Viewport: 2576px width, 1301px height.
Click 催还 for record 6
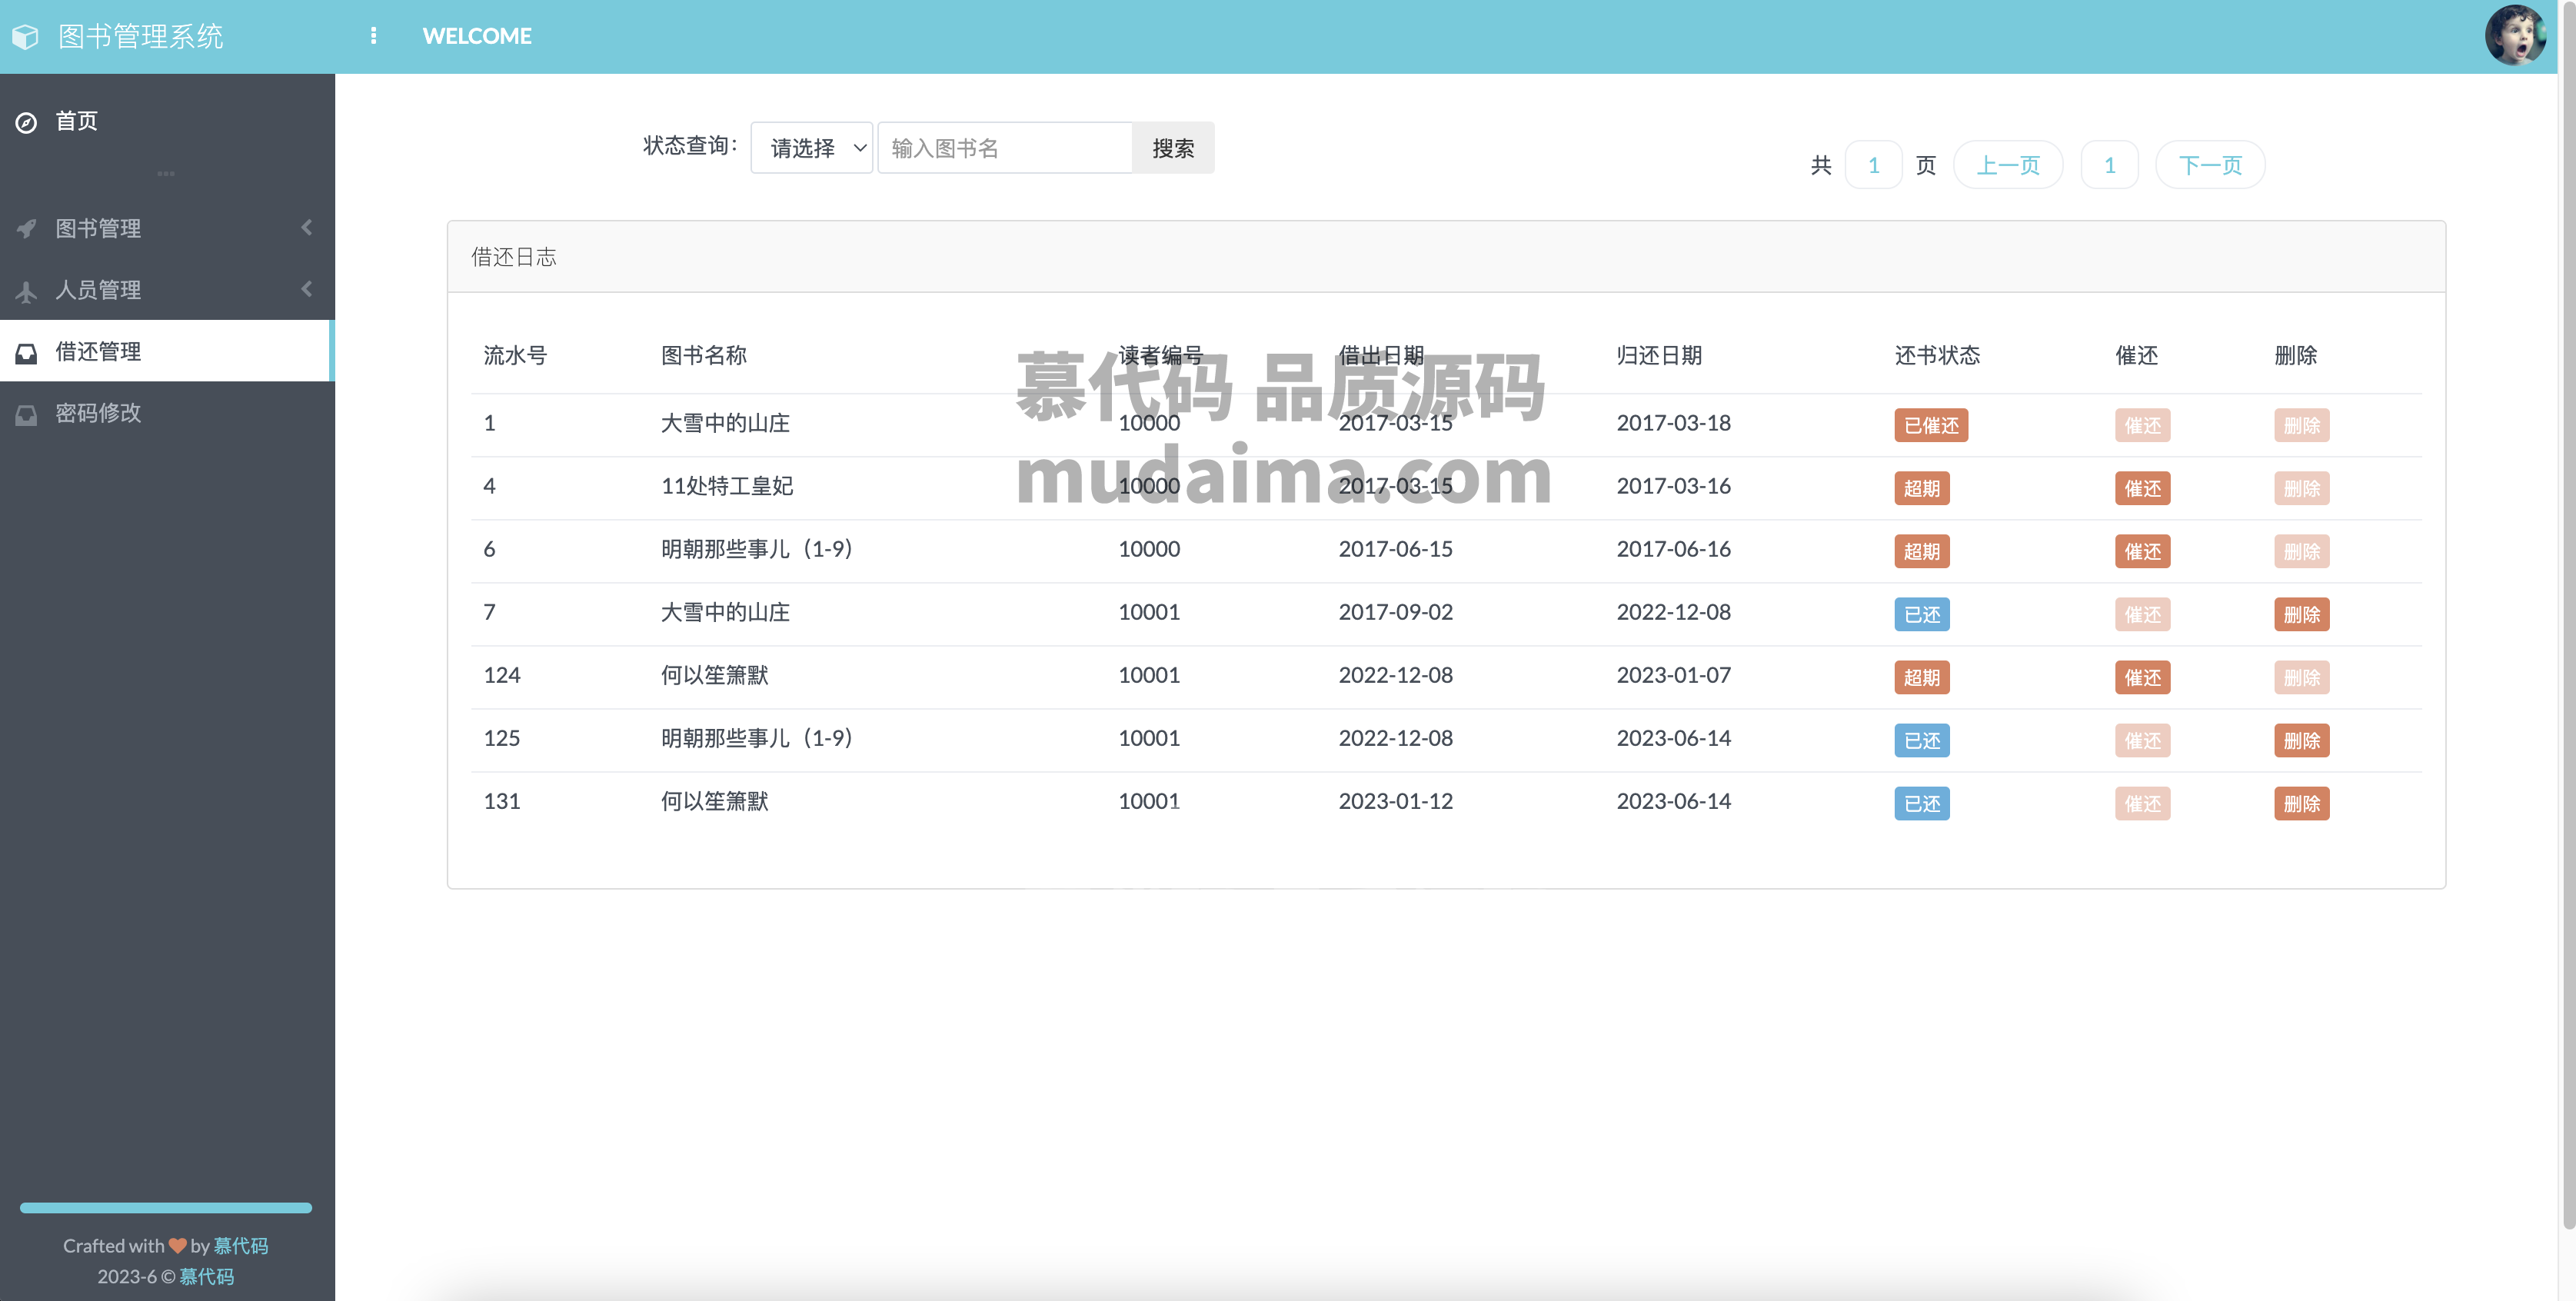click(2142, 551)
